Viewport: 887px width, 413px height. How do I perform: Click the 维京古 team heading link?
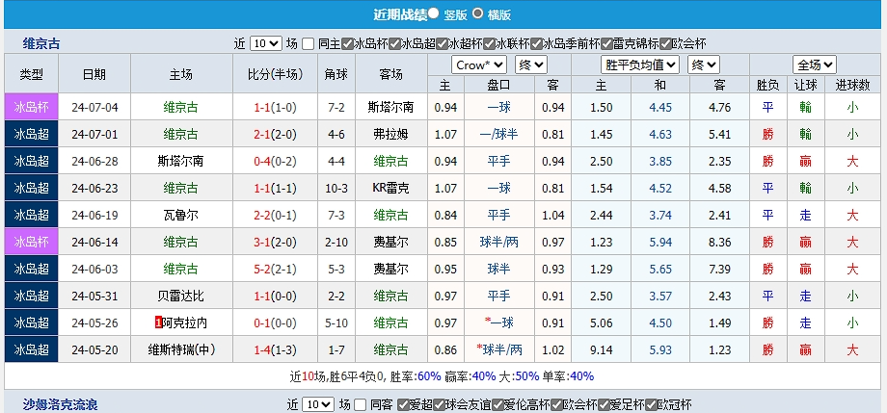(41, 43)
